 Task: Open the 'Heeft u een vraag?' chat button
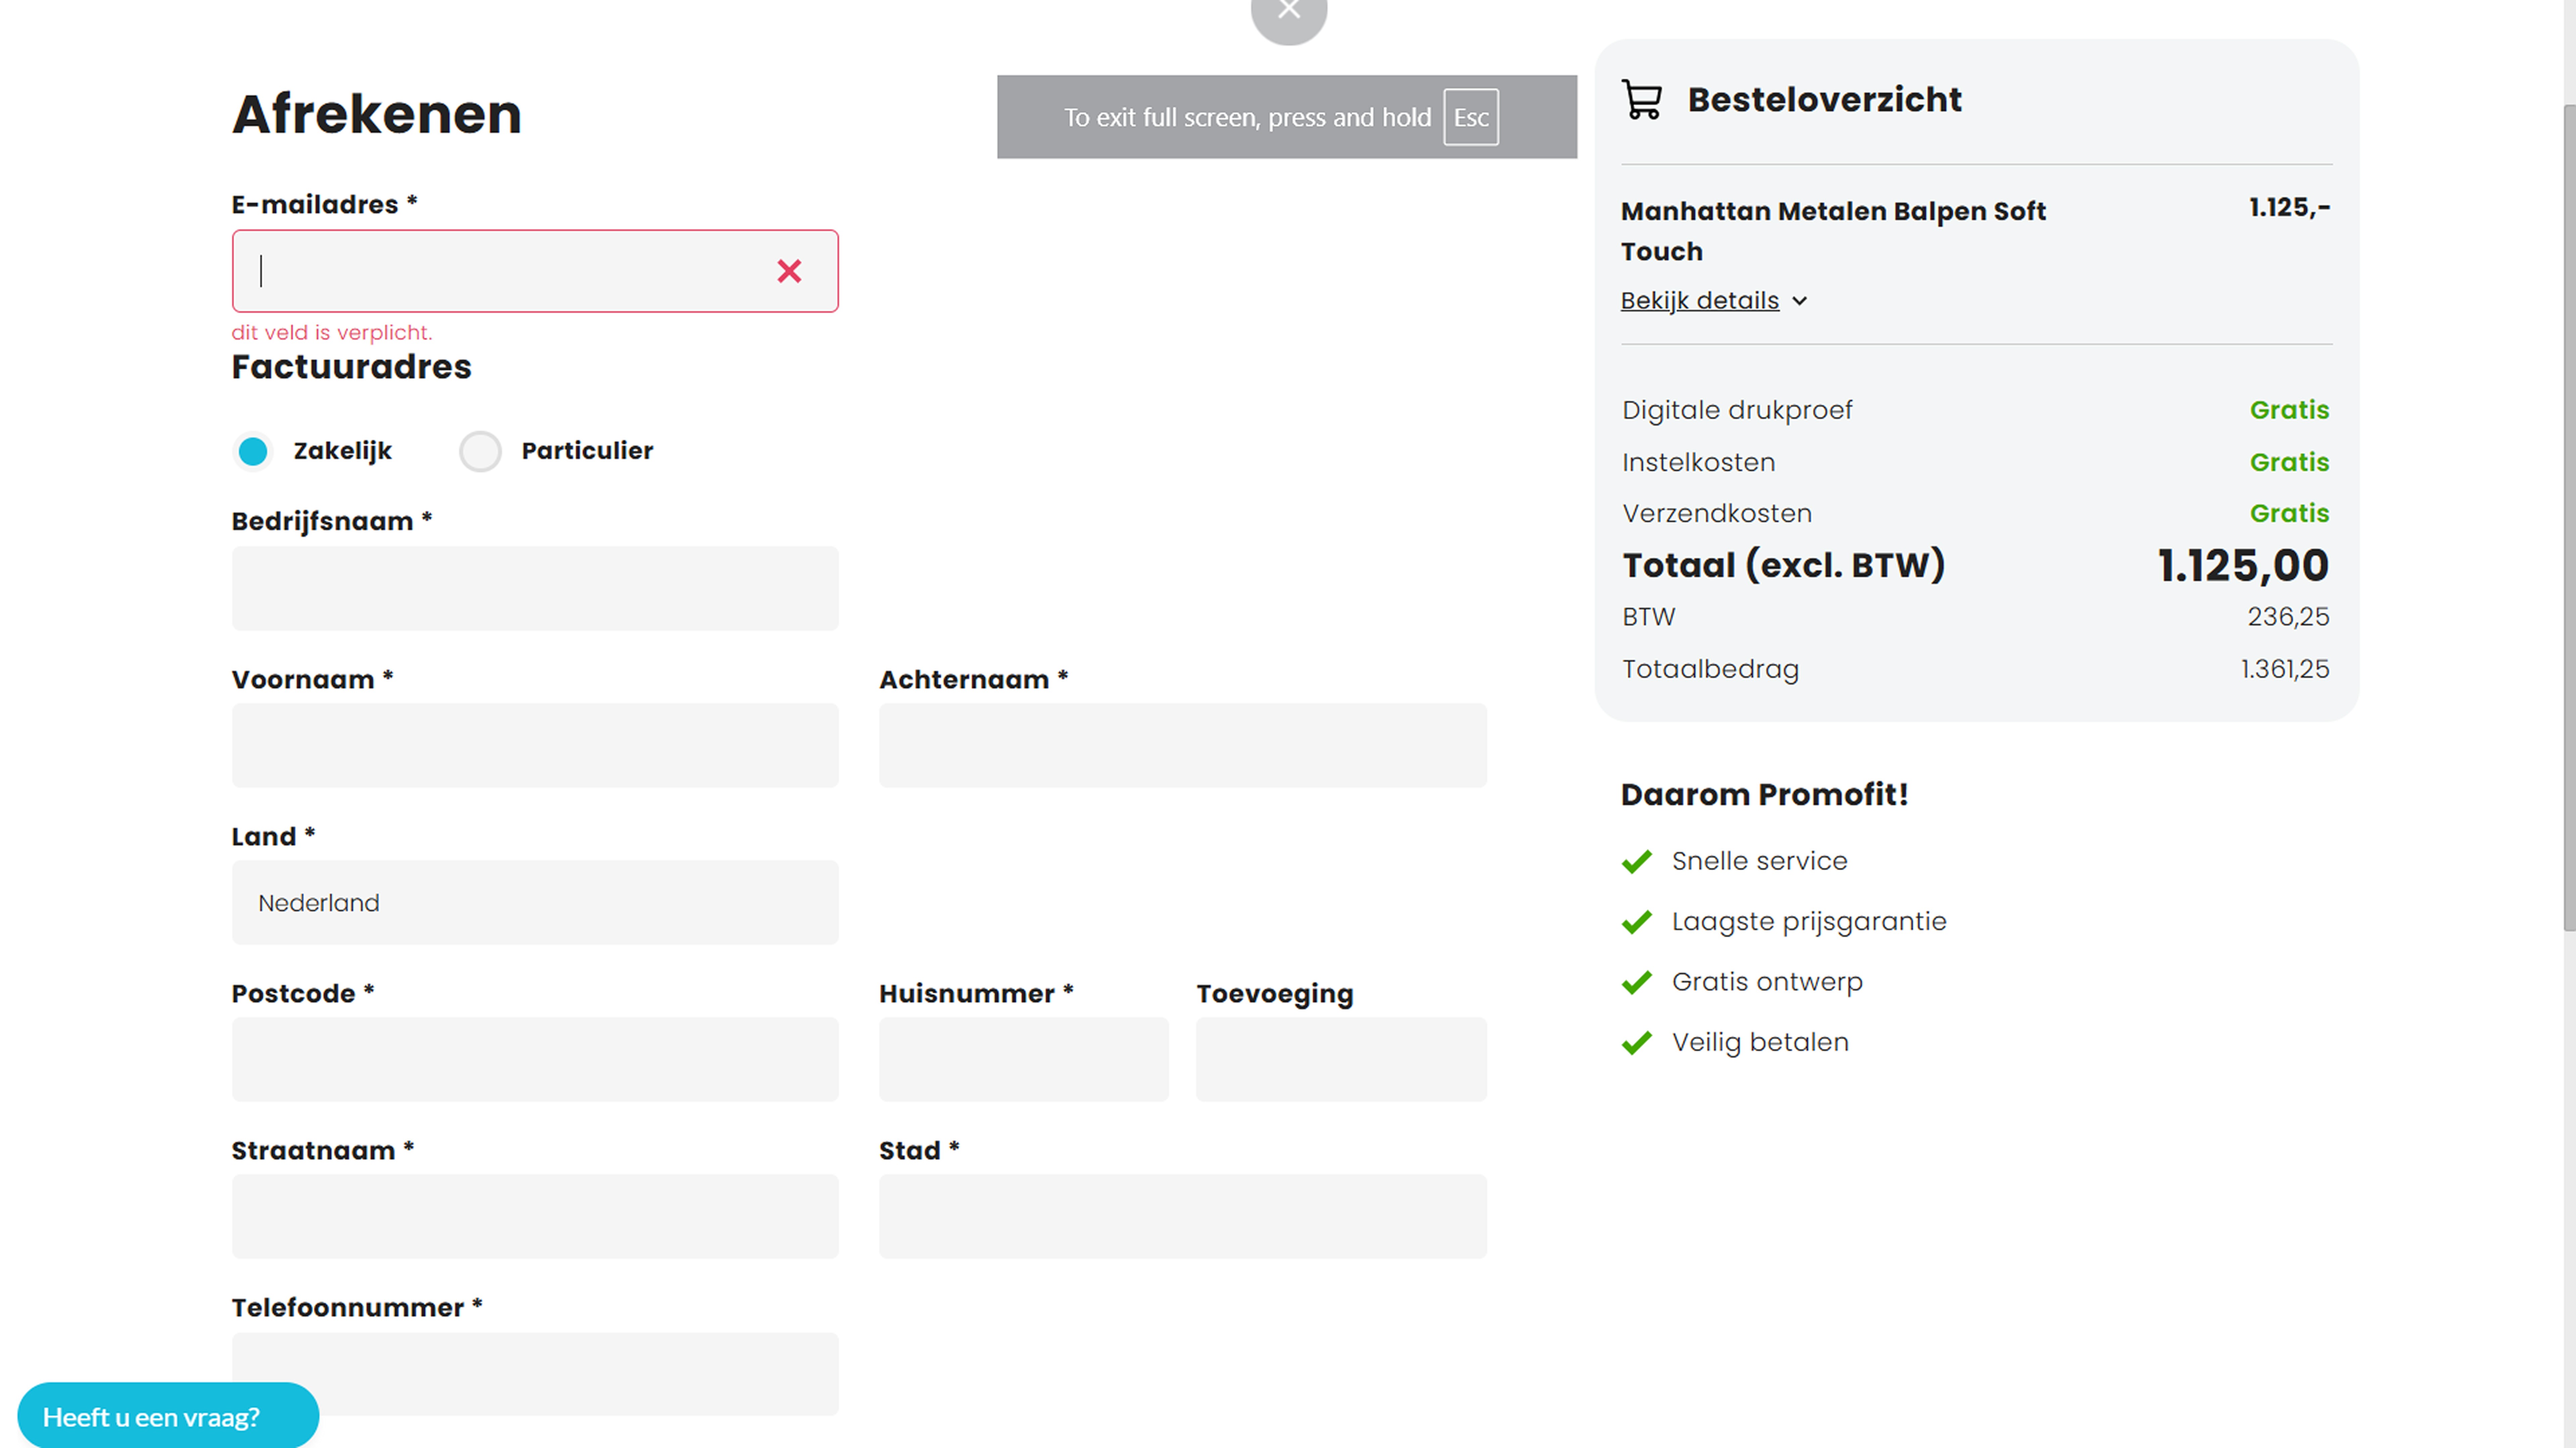point(168,1416)
